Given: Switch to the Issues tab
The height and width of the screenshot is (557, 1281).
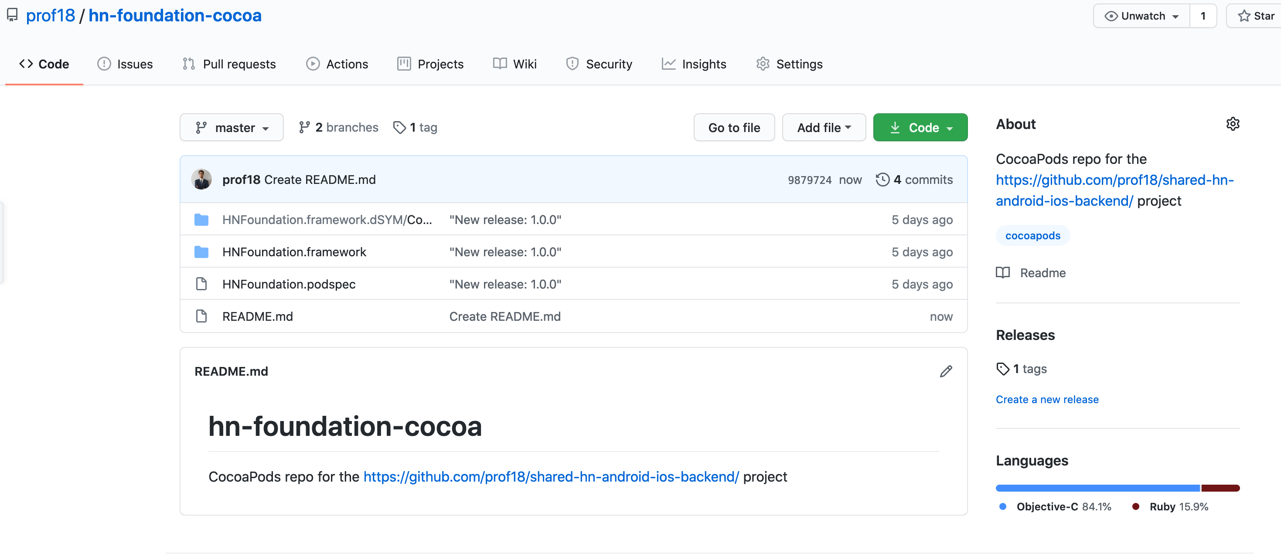Looking at the screenshot, I should 125,64.
